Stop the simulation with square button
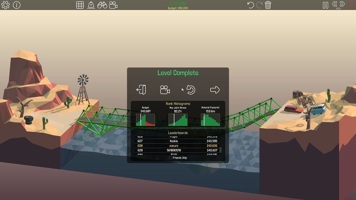Image resolution: width=356 pixels, height=200 pixels. (x=351, y=5)
